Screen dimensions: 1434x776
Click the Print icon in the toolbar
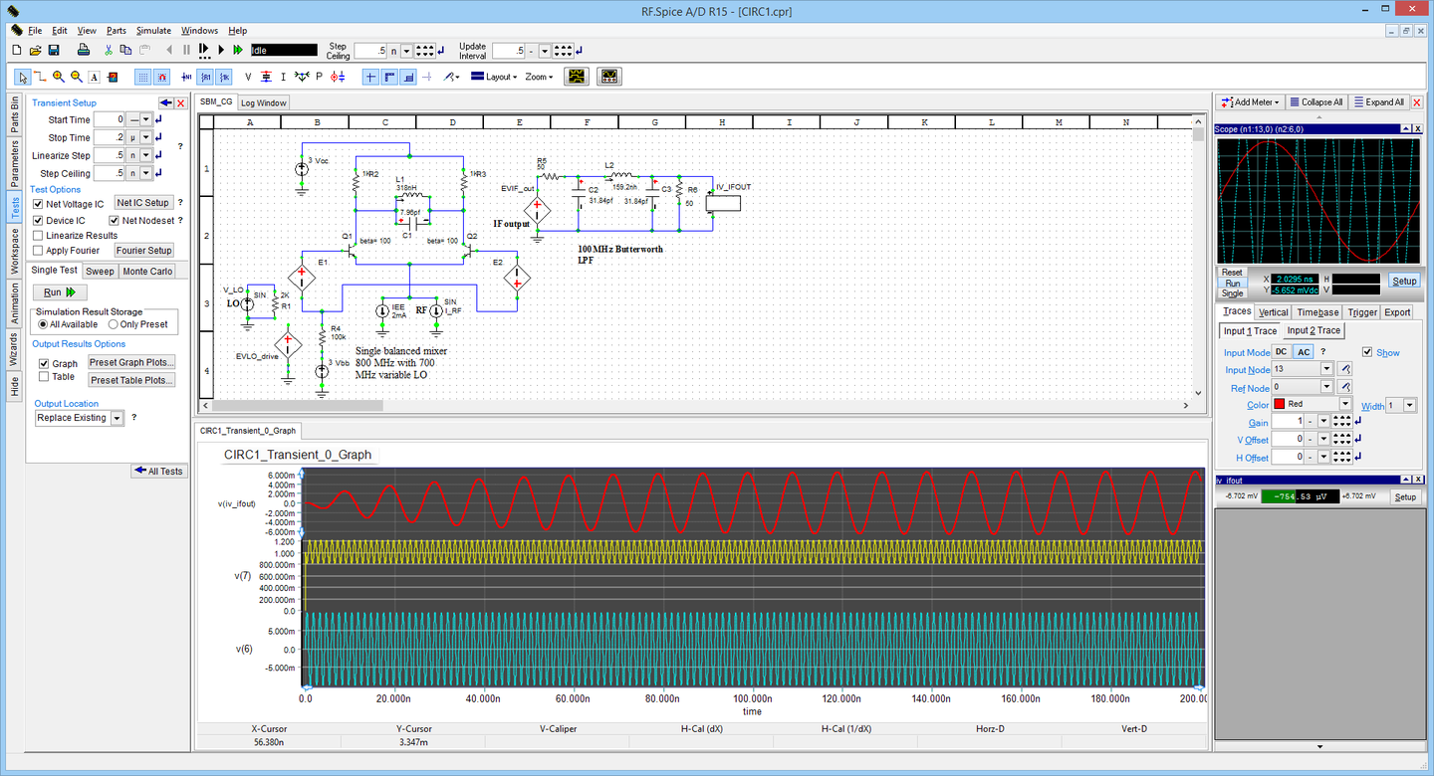pyautogui.click(x=84, y=49)
